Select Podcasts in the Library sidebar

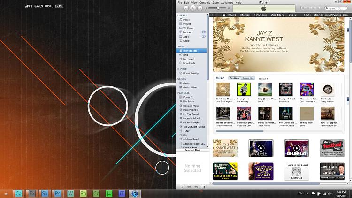point(188,32)
